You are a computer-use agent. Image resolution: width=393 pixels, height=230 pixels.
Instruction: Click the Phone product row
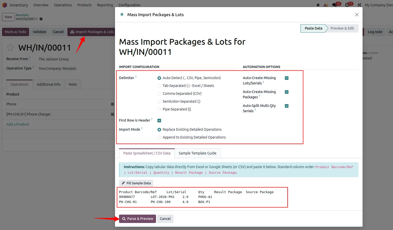58,104
